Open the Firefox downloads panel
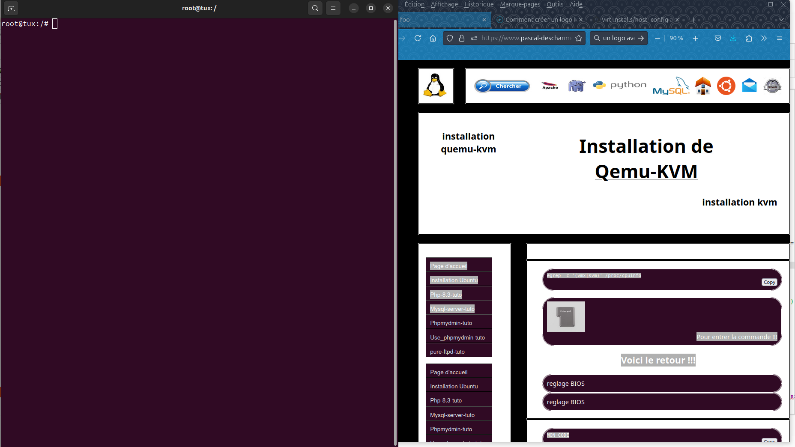The height and width of the screenshot is (447, 795). [x=733, y=38]
